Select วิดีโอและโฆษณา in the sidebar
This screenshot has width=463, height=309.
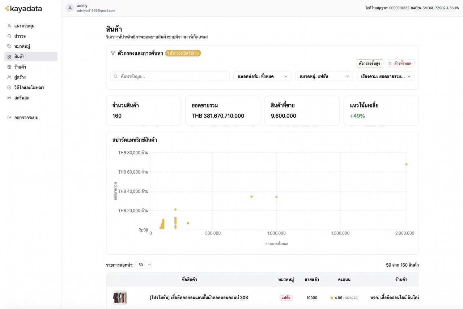31,88
